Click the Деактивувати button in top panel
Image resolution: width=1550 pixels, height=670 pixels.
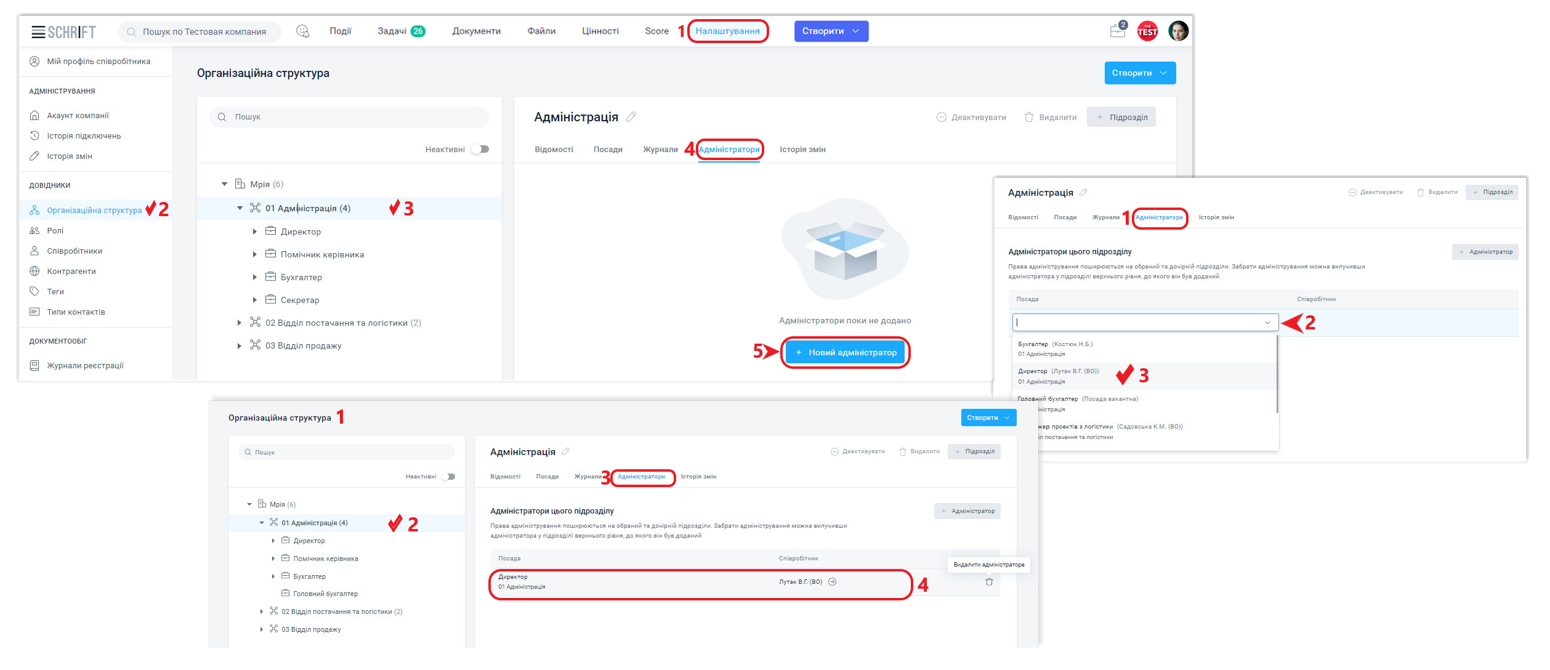click(x=971, y=118)
